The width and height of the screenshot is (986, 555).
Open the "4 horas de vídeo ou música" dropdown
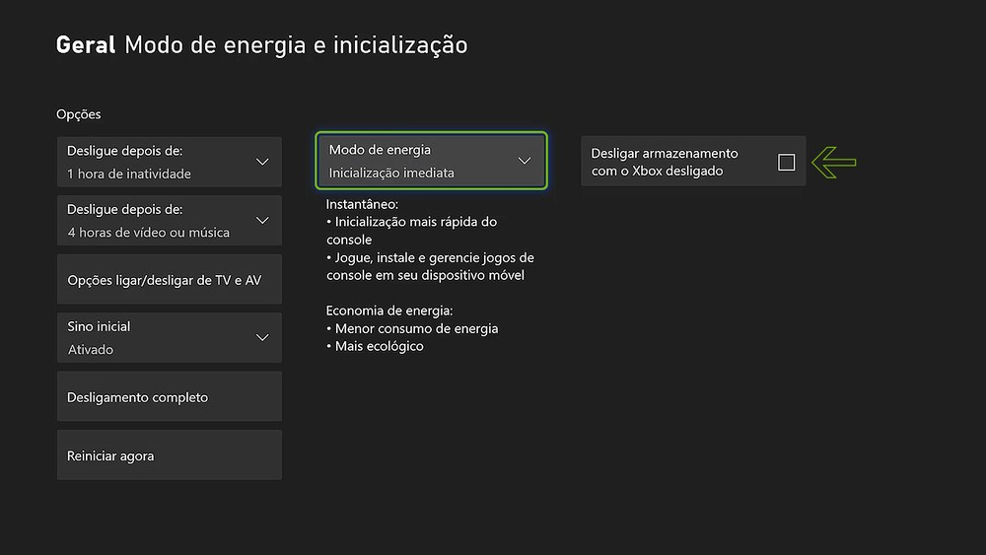(x=148, y=233)
